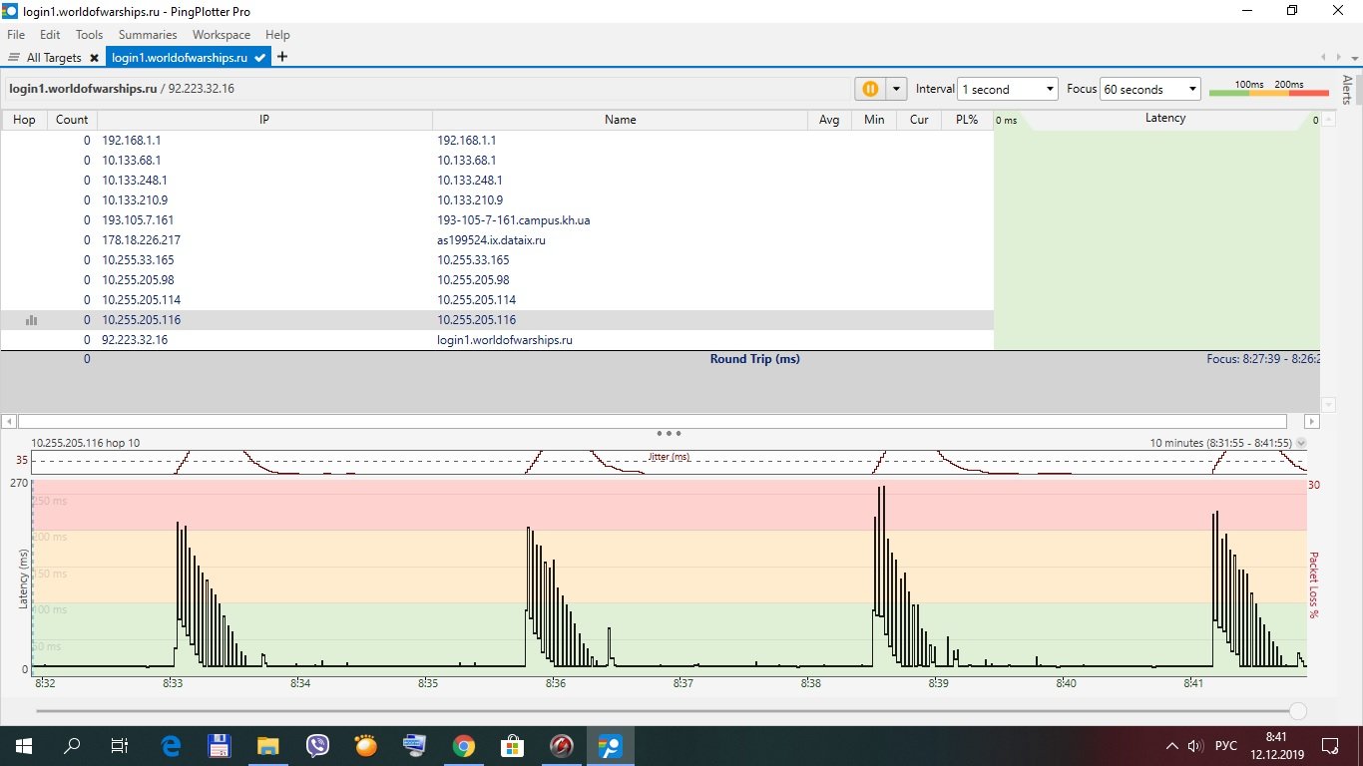Close the All Targets tab

[x=94, y=58]
